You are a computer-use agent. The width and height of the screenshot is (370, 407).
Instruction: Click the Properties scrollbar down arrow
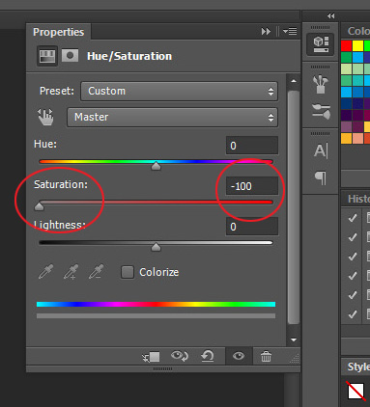click(294, 339)
